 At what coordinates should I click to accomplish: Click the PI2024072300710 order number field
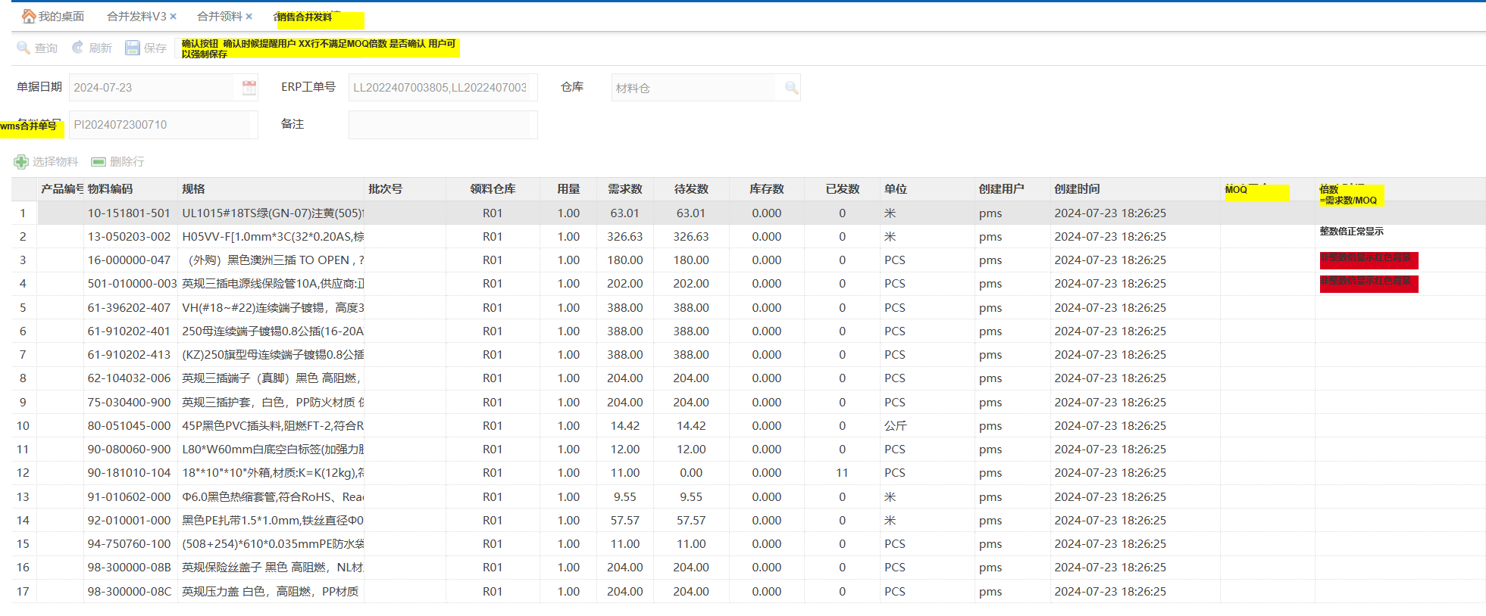pyautogui.click(x=164, y=125)
